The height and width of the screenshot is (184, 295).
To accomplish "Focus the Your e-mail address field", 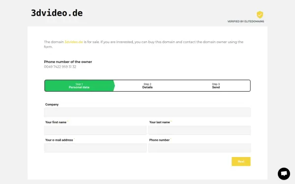I will point(95,148).
